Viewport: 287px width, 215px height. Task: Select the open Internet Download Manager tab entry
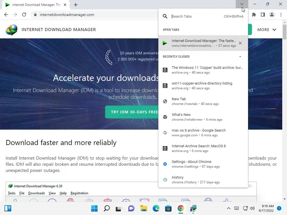tap(203, 43)
